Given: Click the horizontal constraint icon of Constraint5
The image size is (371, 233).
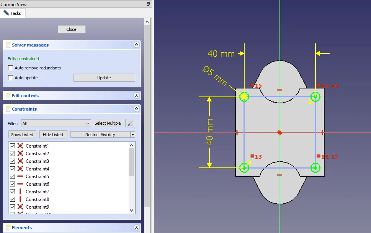Looking at the screenshot, I should coord(20,177).
